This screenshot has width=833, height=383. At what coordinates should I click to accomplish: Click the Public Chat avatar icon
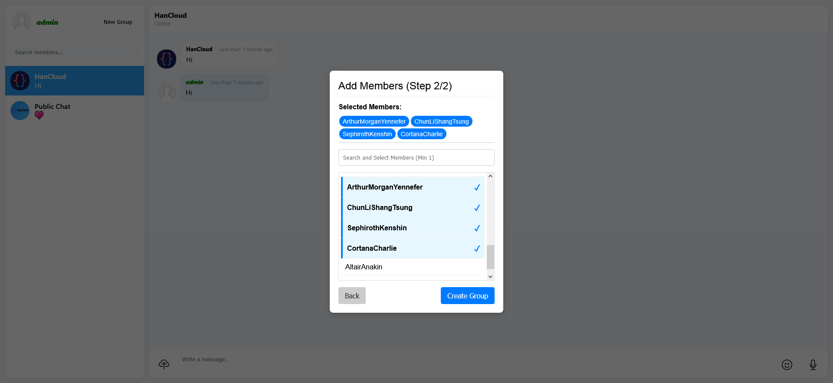point(20,111)
